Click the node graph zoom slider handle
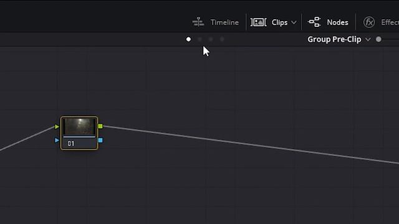Image resolution: width=399 pixels, height=224 pixels. pyautogui.click(x=378, y=39)
